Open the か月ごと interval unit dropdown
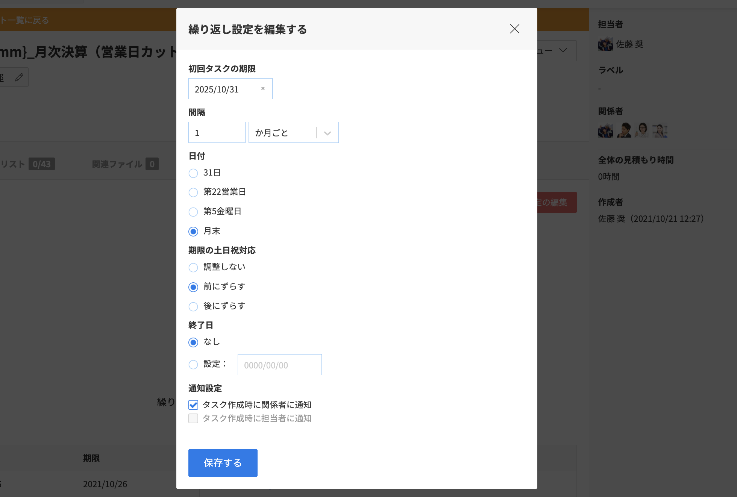Image resolution: width=737 pixels, height=497 pixels. pos(293,133)
